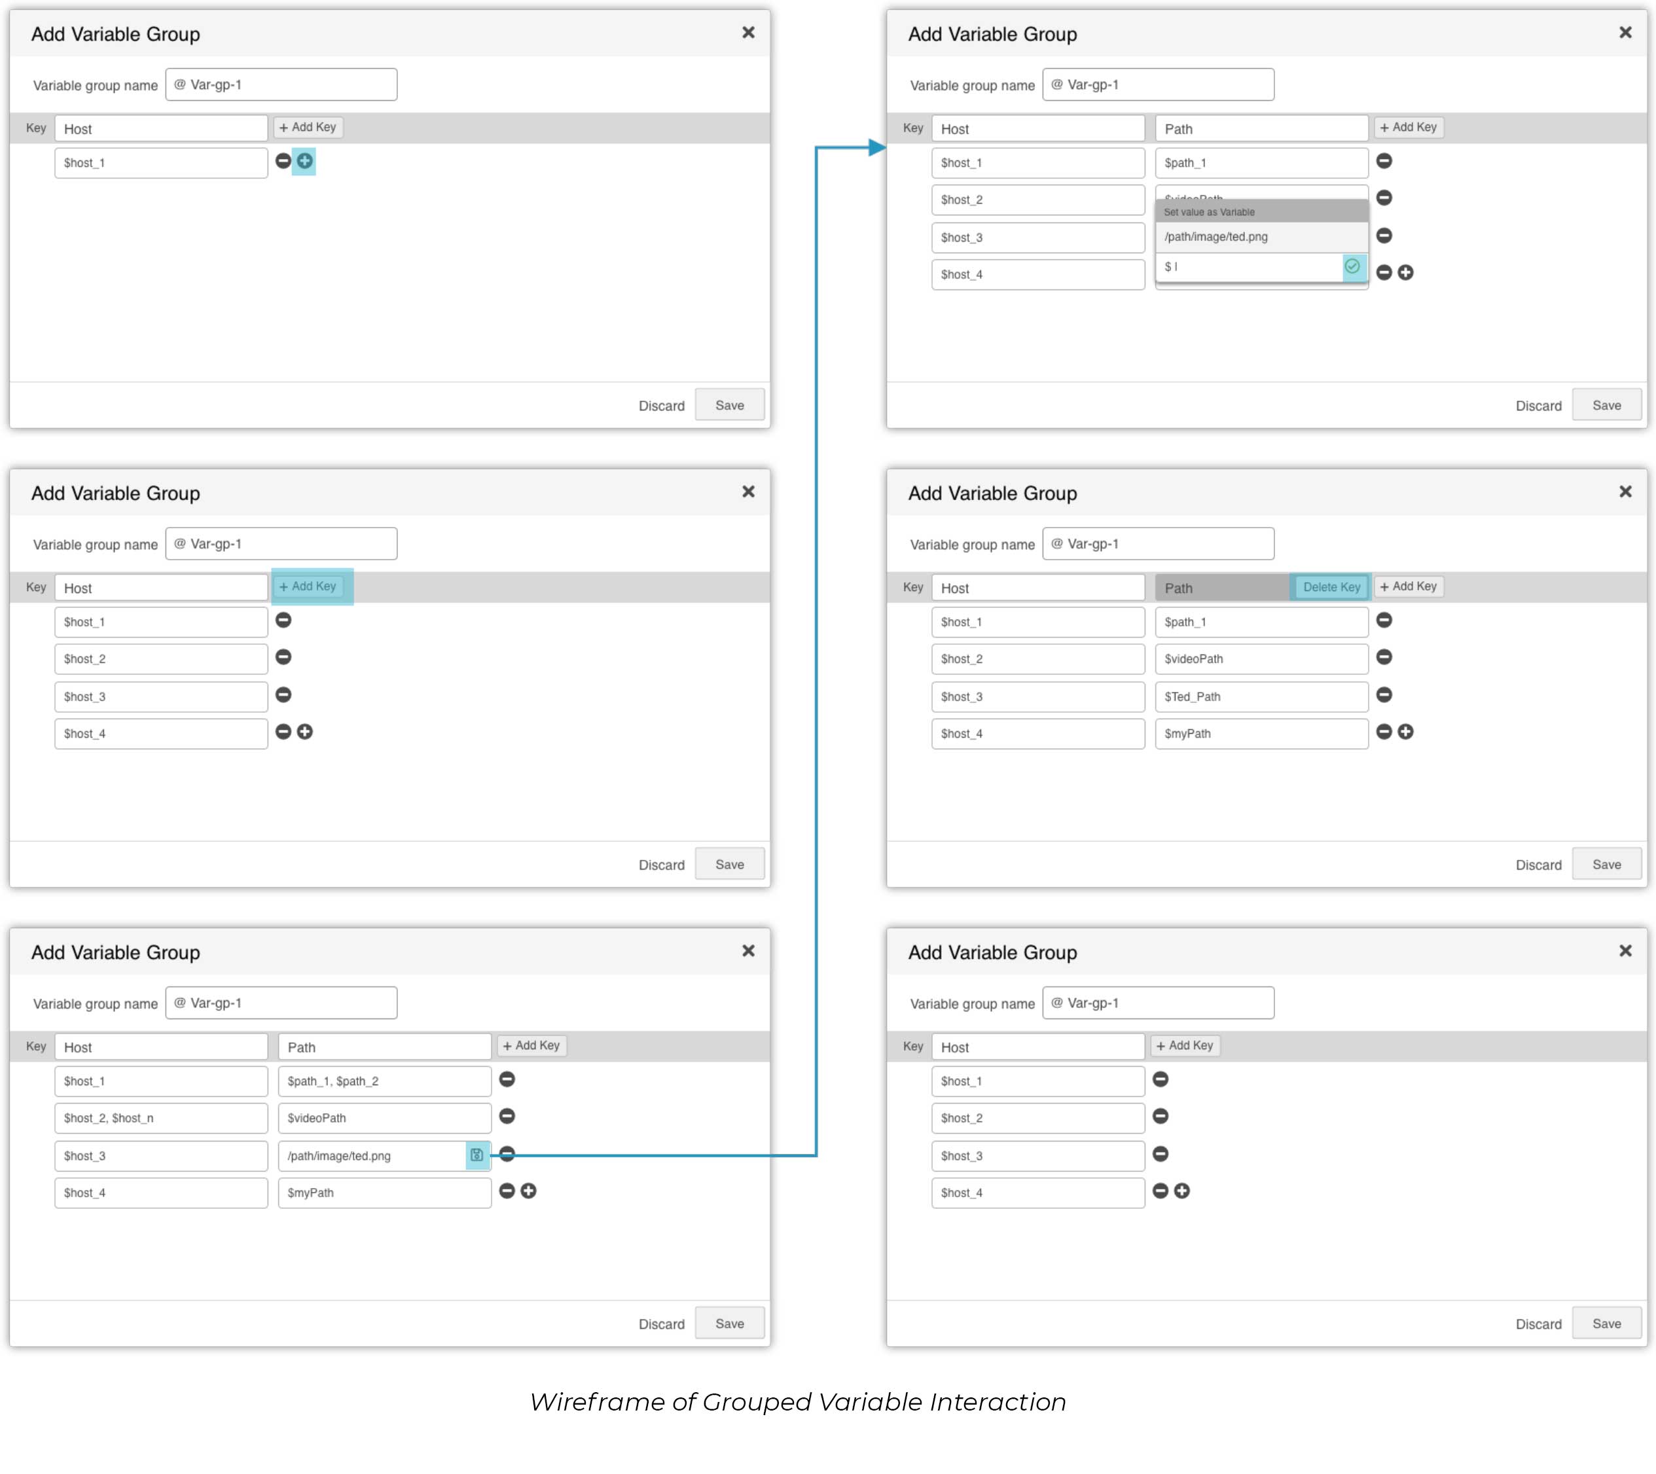Delete the "$path_1, $path_2" row via minus icon
This screenshot has width=1656, height=1474.
(507, 1079)
